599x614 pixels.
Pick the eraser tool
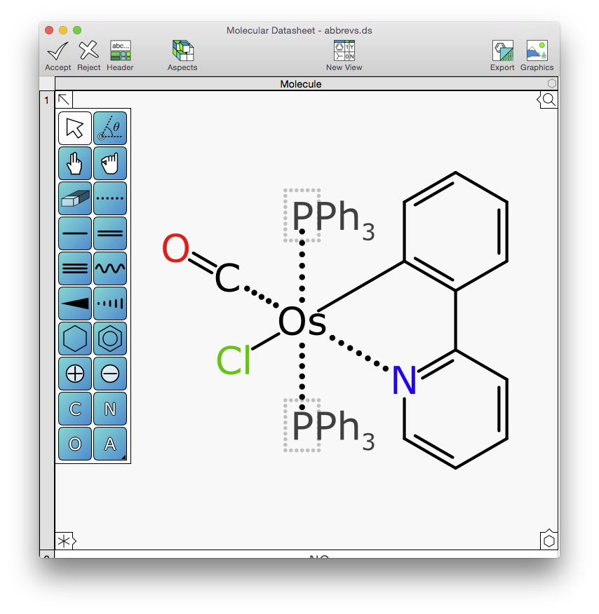(75, 199)
